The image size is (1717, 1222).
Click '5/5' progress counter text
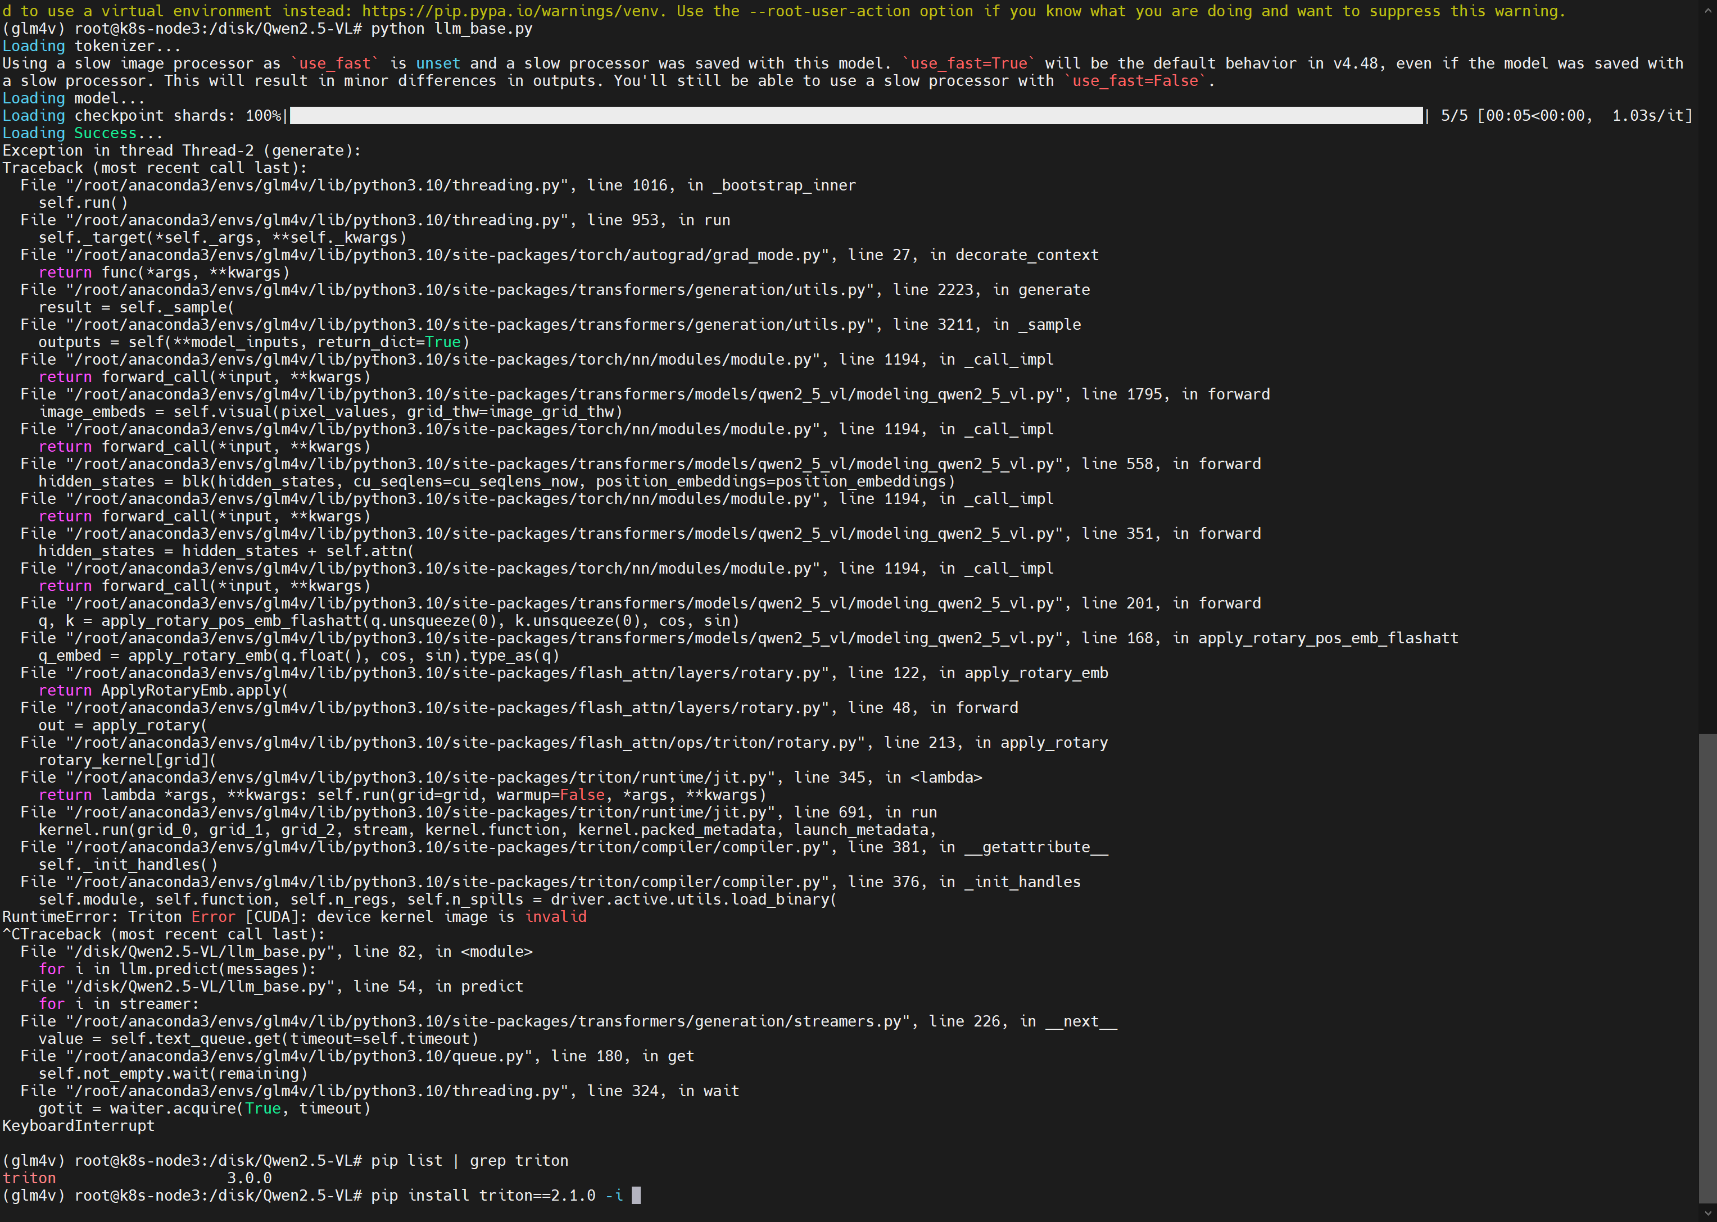click(1453, 116)
